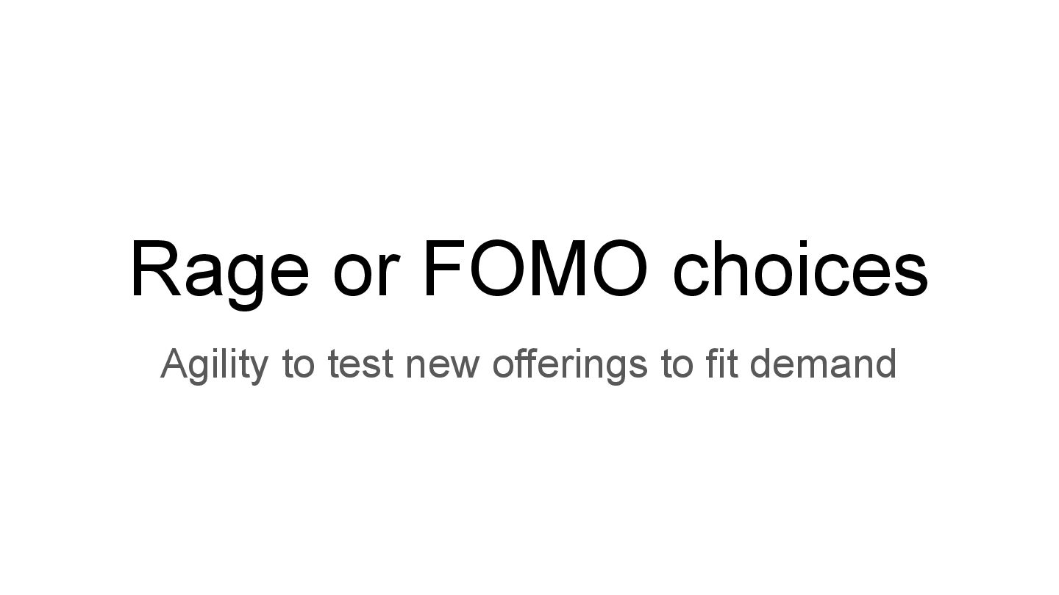This screenshot has width=1059, height=595.
Task: Click the word 'choices' in the title
Action: pos(801,269)
